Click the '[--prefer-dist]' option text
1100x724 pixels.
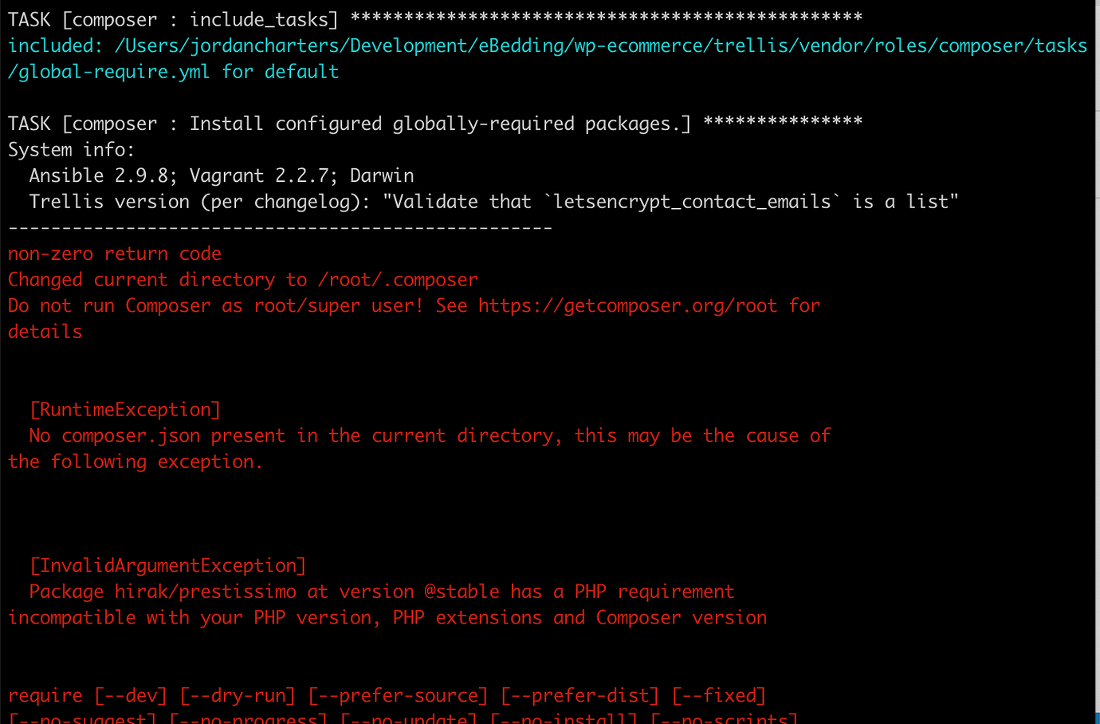[x=579, y=696]
